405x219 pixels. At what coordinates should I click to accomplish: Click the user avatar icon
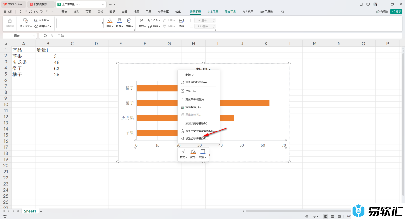[375, 4]
